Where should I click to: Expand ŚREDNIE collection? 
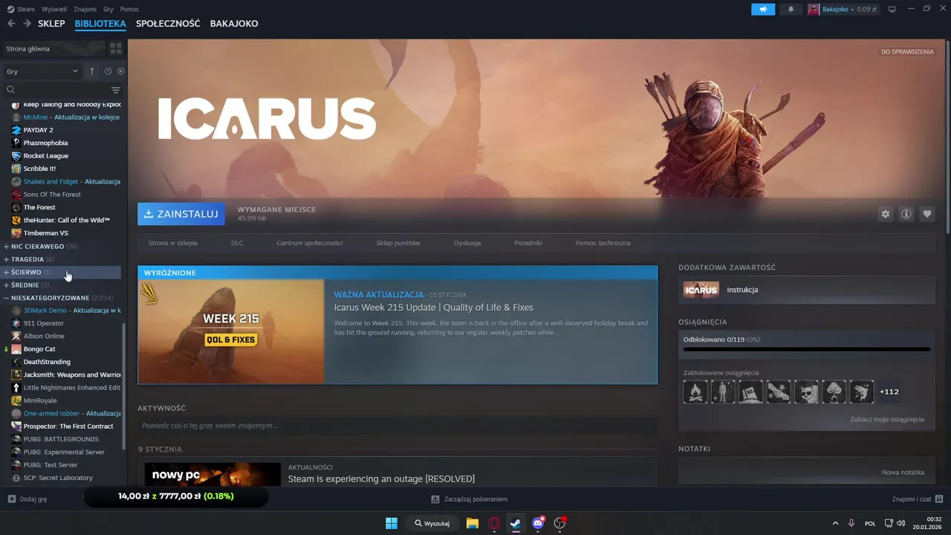point(27,285)
